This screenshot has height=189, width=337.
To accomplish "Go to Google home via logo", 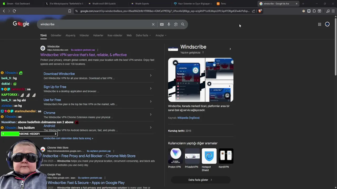I will tap(21, 24).
